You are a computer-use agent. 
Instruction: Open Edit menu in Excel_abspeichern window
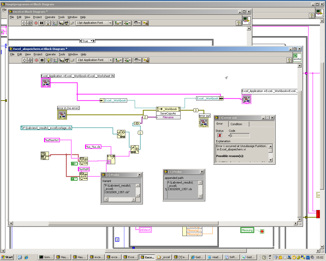point(20,54)
